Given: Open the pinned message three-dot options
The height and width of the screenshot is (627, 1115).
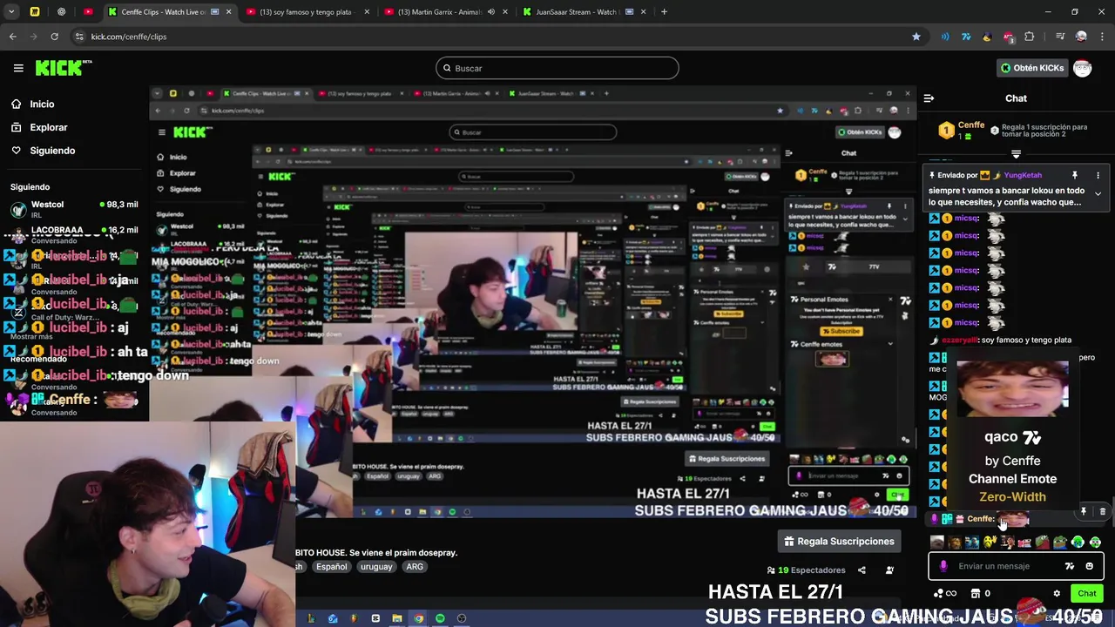Looking at the screenshot, I should pos(1098,175).
